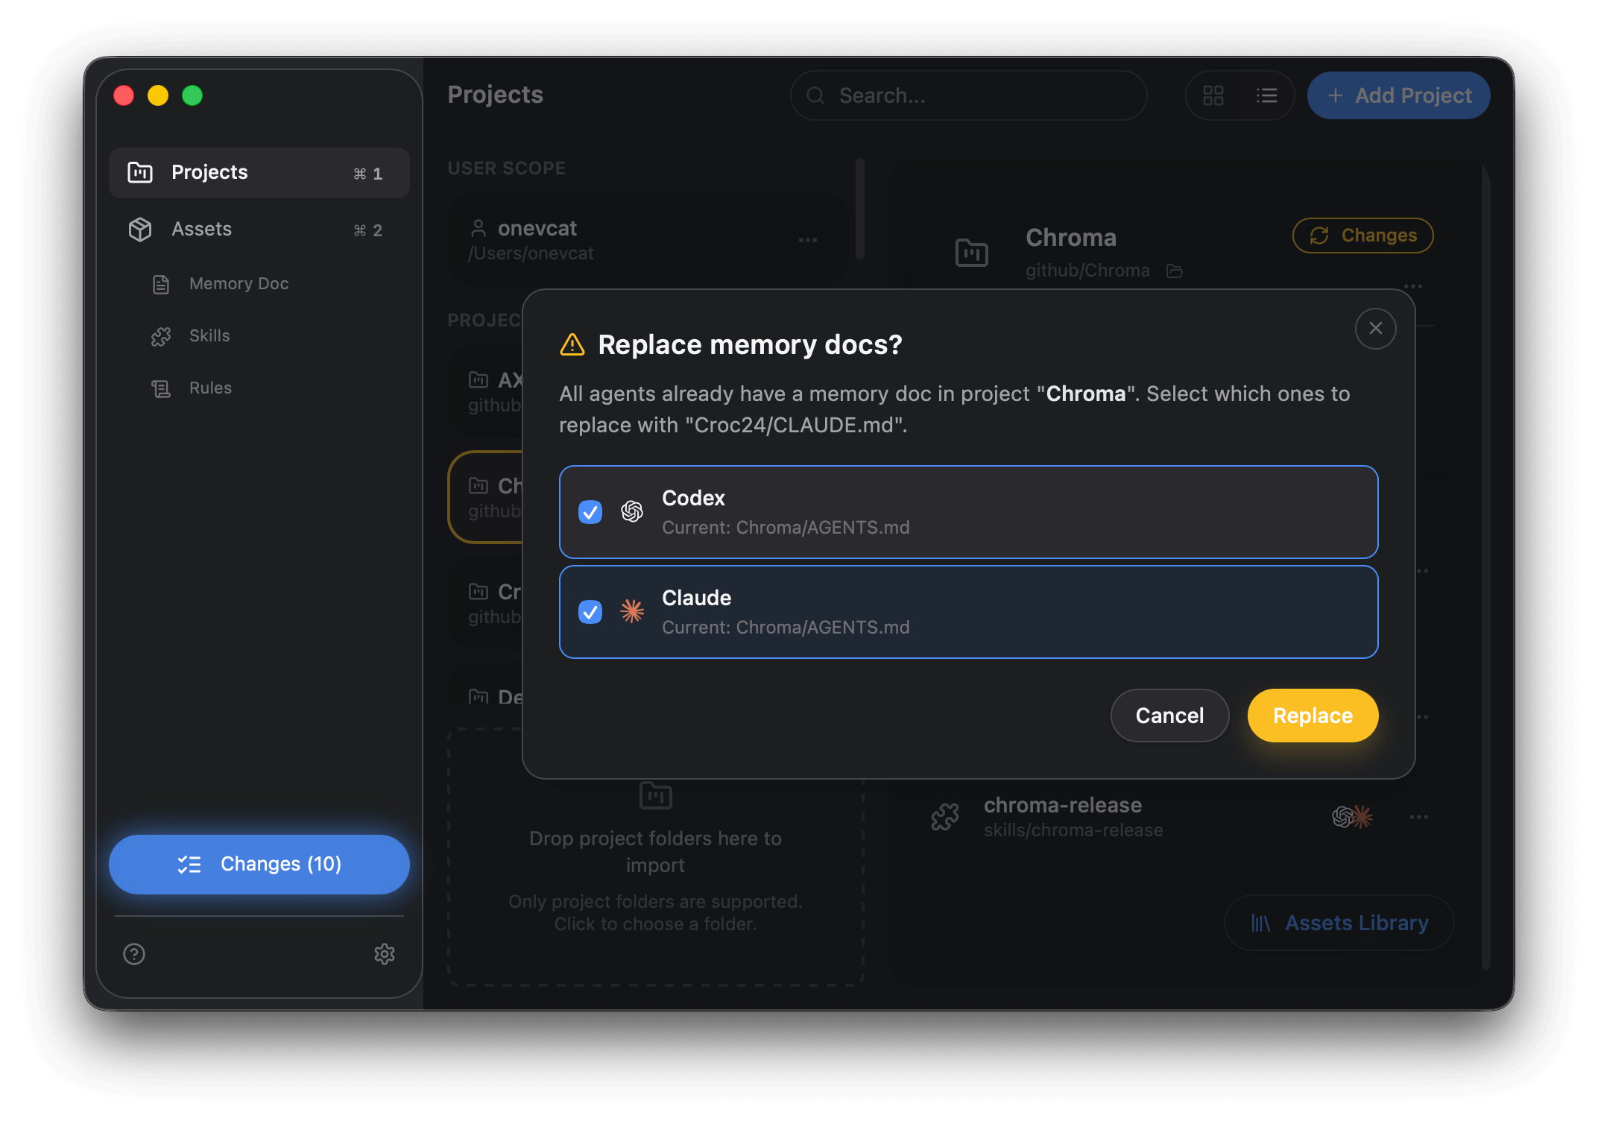Select Assets in the sidebar
Image resolution: width=1598 pixels, height=1121 pixels.
200,229
